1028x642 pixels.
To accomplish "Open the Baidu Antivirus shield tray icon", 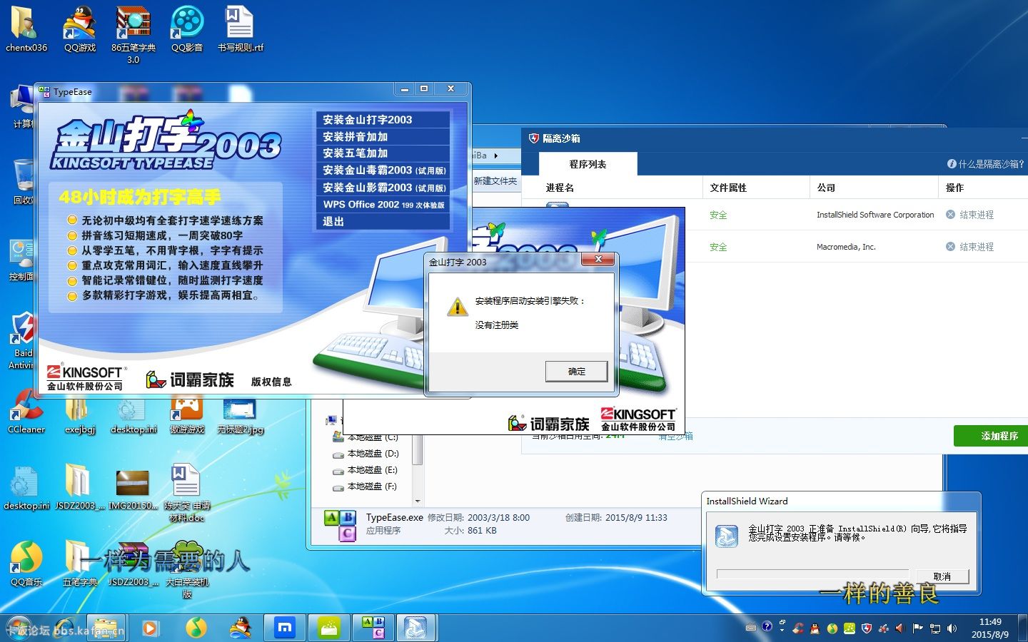I will coord(867,628).
